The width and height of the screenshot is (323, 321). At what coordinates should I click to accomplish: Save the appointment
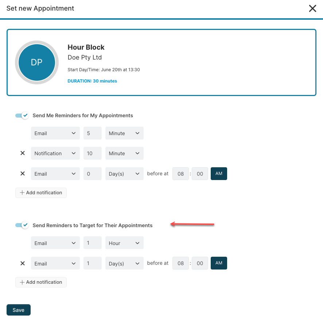(19, 310)
